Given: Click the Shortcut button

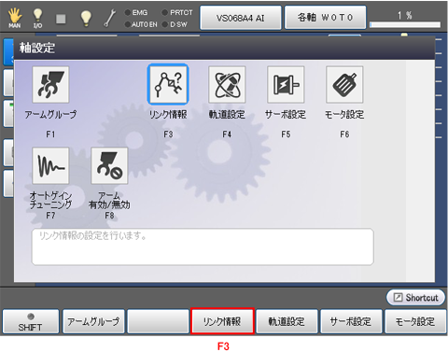Looking at the screenshot, I should tap(415, 298).
